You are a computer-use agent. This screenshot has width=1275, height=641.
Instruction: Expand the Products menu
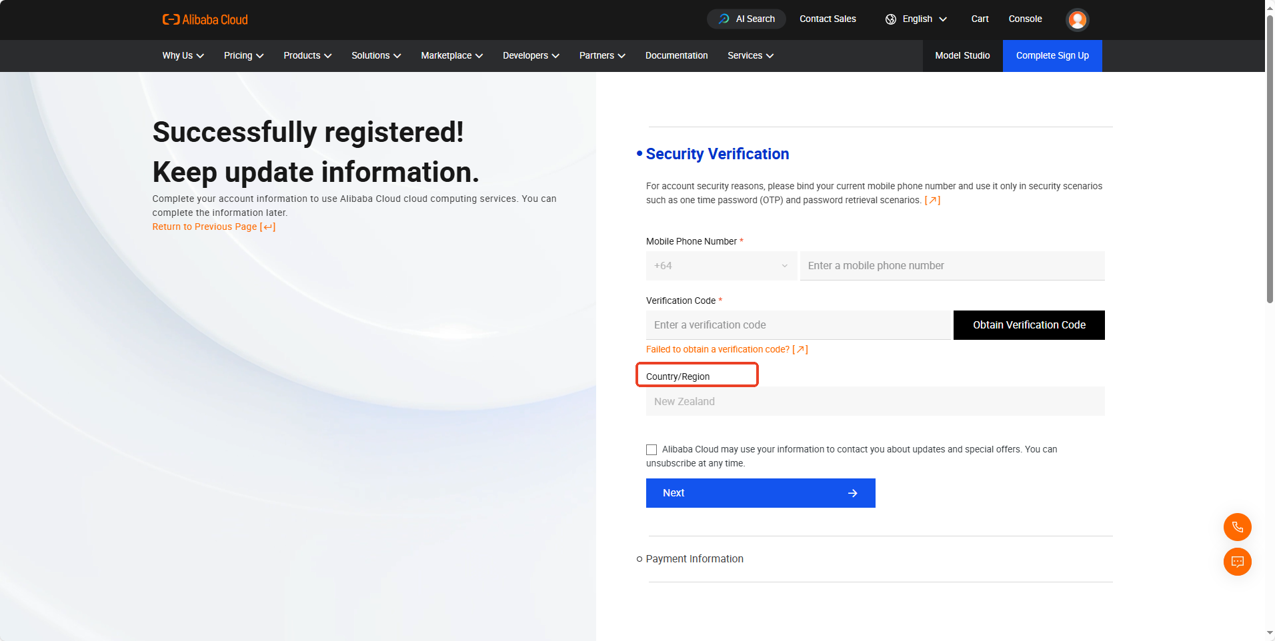[x=307, y=56]
